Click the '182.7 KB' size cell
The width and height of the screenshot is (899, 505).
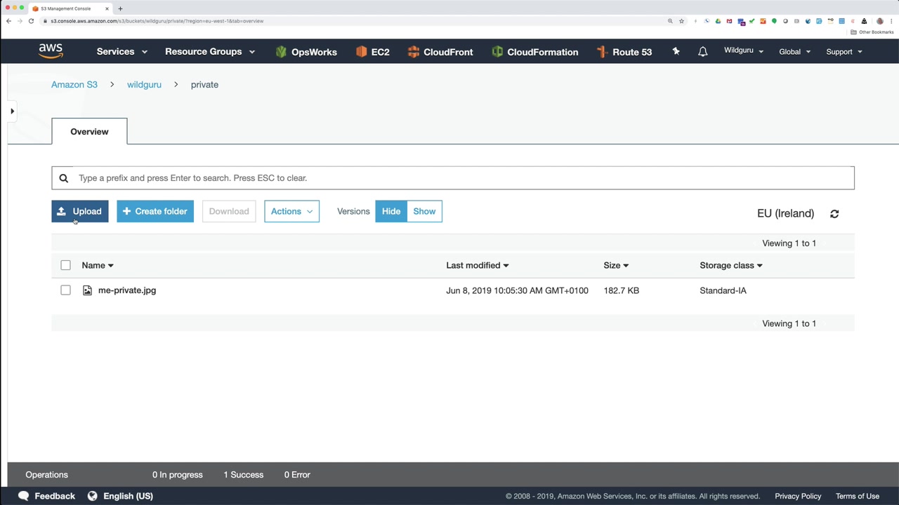pyautogui.click(x=621, y=290)
